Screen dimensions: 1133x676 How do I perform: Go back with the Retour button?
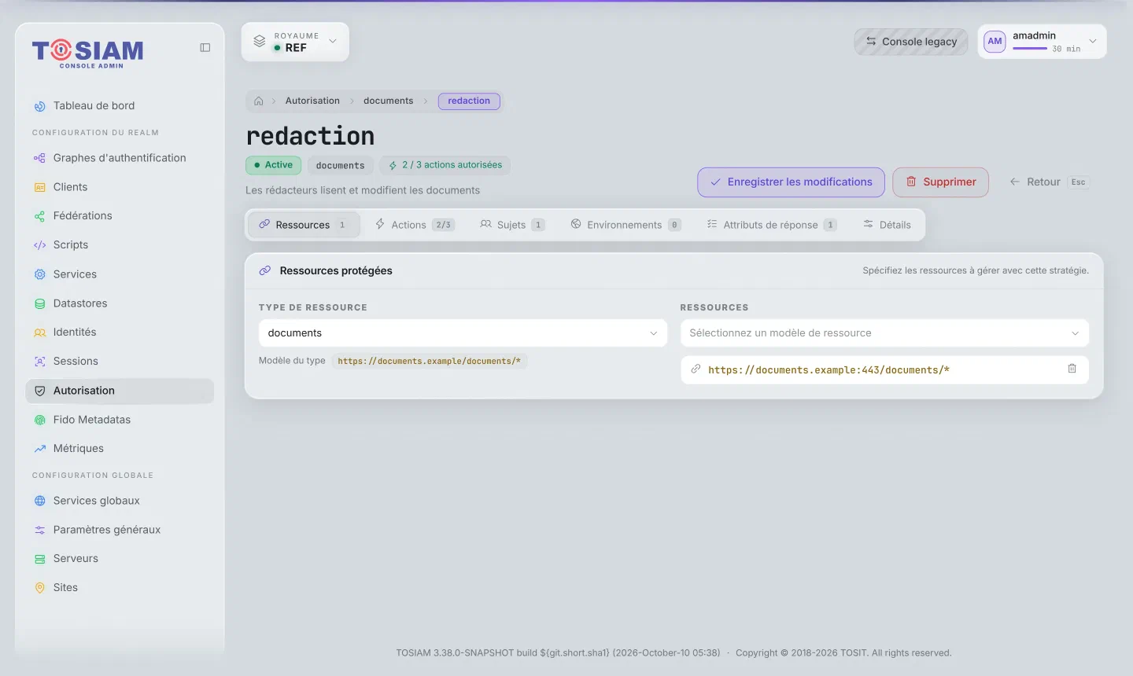pos(1049,182)
